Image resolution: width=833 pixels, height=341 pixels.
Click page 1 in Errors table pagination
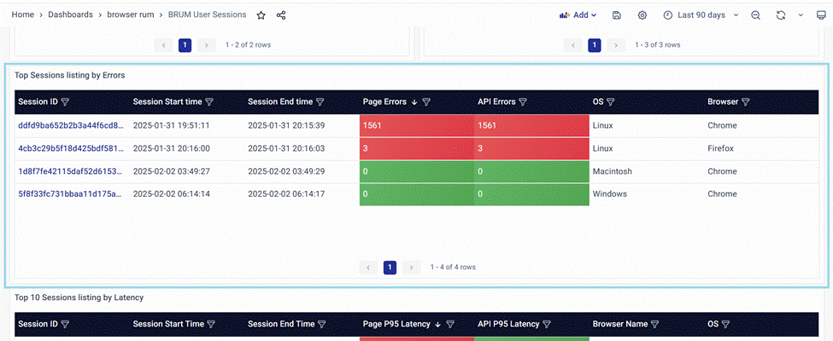click(390, 267)
